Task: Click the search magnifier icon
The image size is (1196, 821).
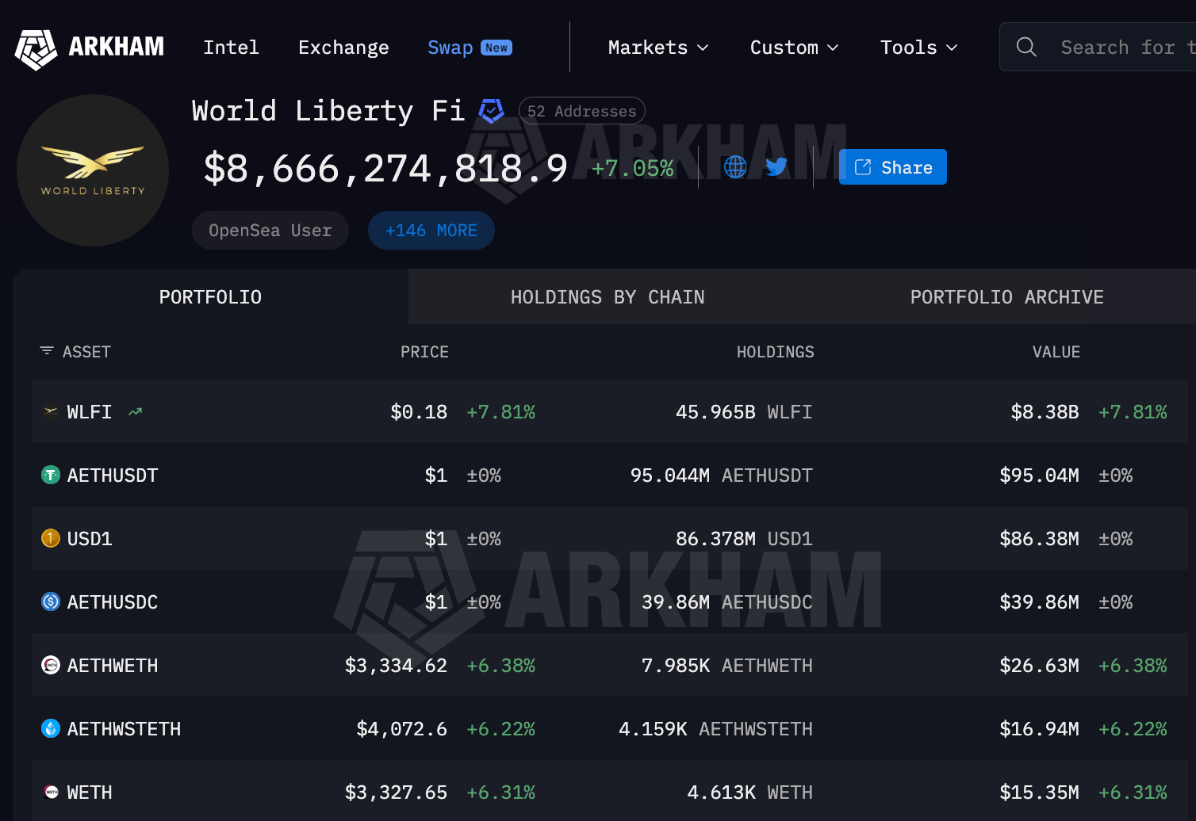Action: [1026, 47]
